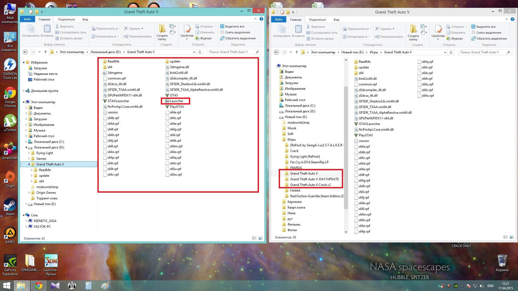The image size is (518, 291).
Task: Open the Recycle Bin (Корзина)
Action: pos(502,263)
